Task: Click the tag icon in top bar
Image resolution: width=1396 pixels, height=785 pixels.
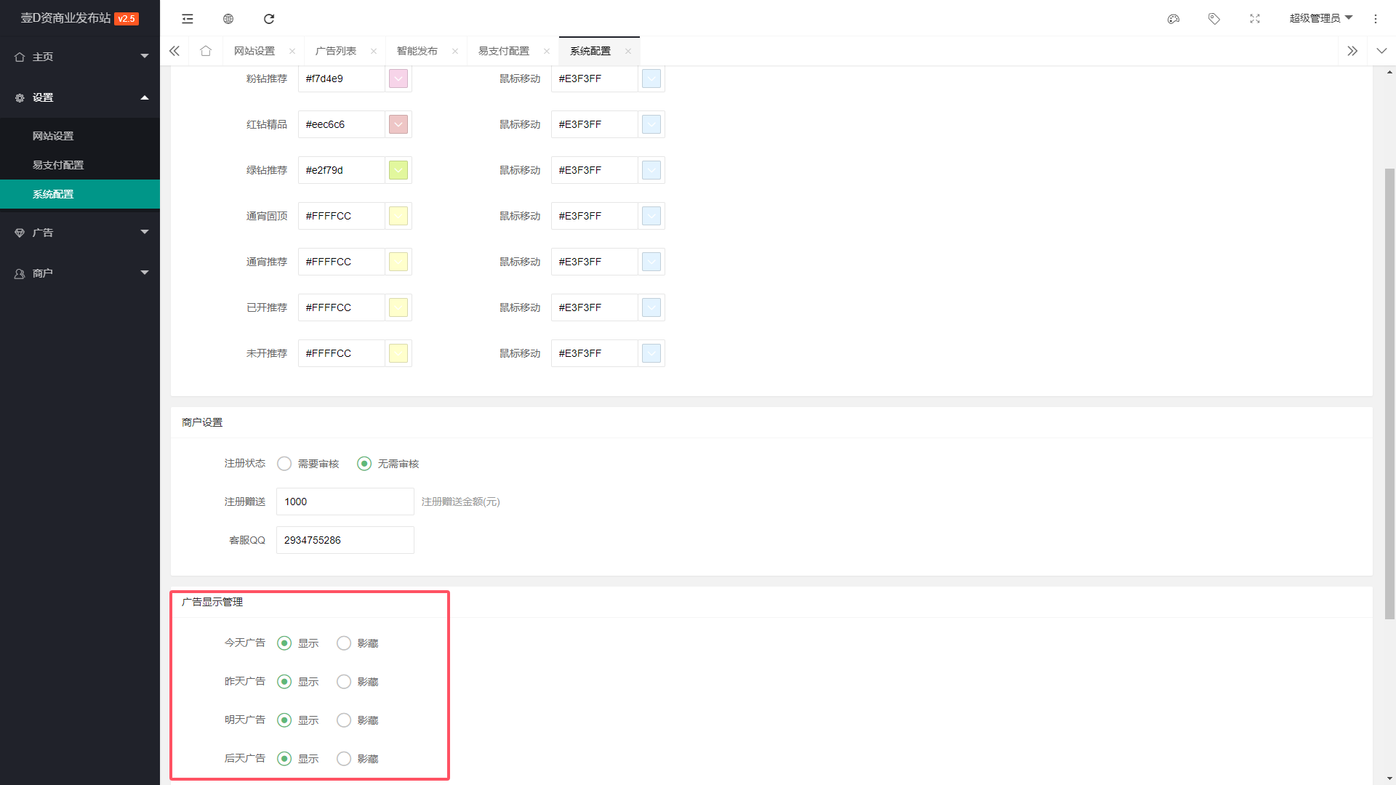Action: point(1214,18)
